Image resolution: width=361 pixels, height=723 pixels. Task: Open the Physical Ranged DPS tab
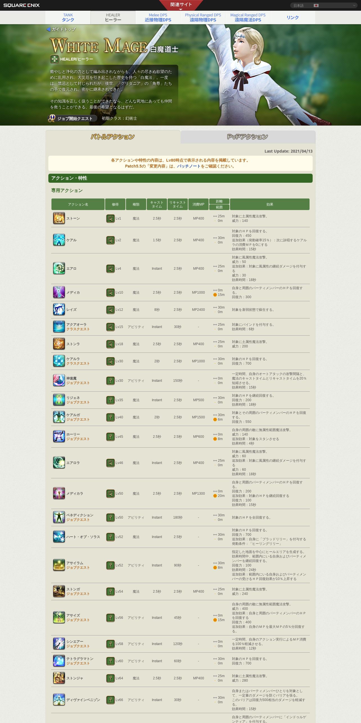(203, 17)
